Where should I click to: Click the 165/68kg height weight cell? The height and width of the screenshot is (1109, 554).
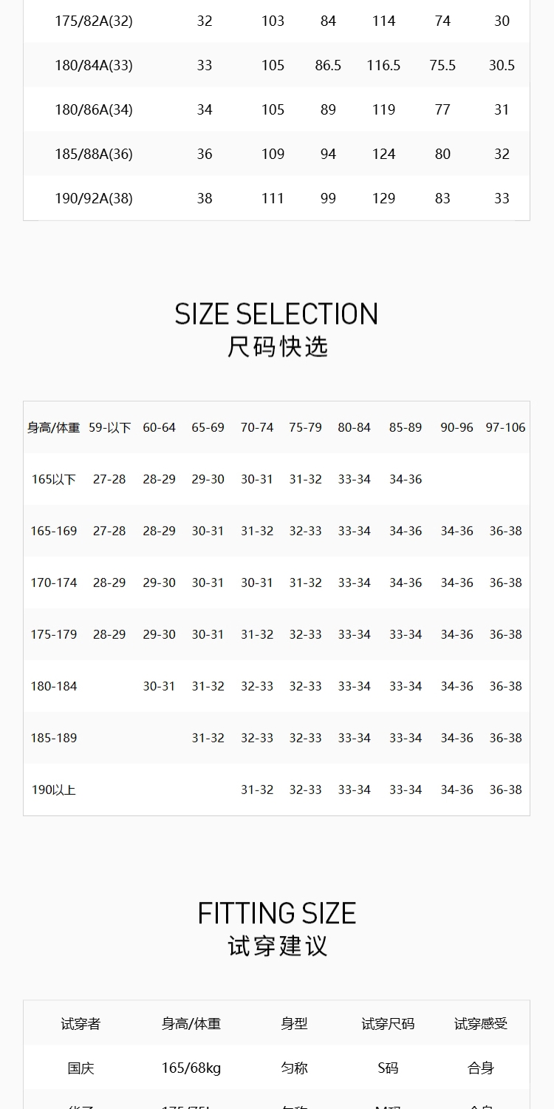click(x=191, y=1068)
